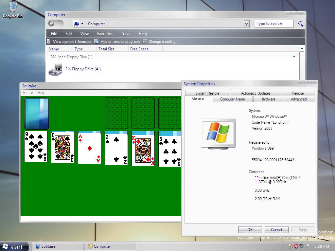The height and width of the screenshot is (251, 335).
Task: Select the nine of spades card
Action: click(36, 147)
